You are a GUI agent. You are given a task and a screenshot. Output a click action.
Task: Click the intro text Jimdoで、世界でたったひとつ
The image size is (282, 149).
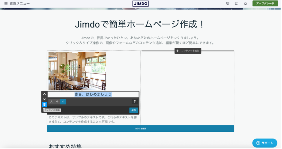point(140,38)
